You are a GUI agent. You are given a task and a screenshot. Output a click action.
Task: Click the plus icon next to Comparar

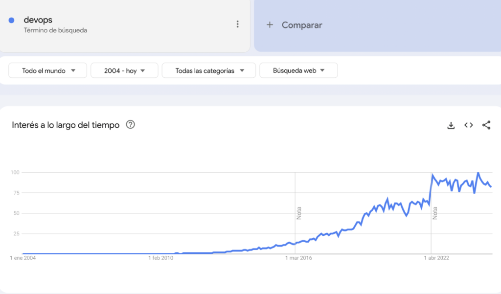270,25
